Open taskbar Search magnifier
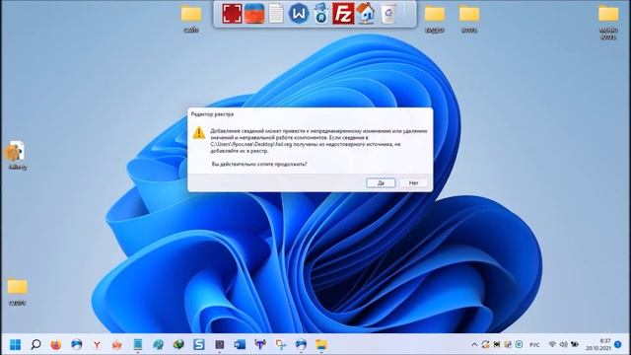This screenshot has width=631, height=355. point(35,344)
